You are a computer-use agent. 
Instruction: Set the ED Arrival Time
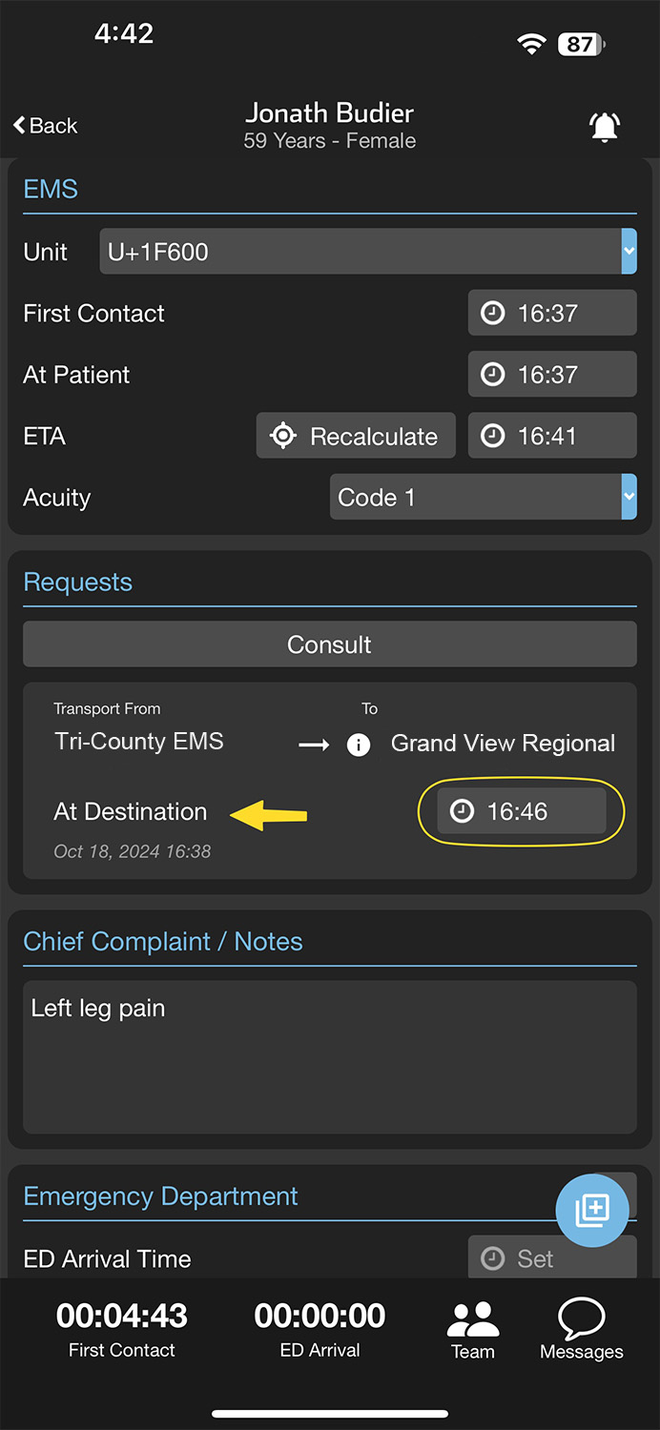551,1258
